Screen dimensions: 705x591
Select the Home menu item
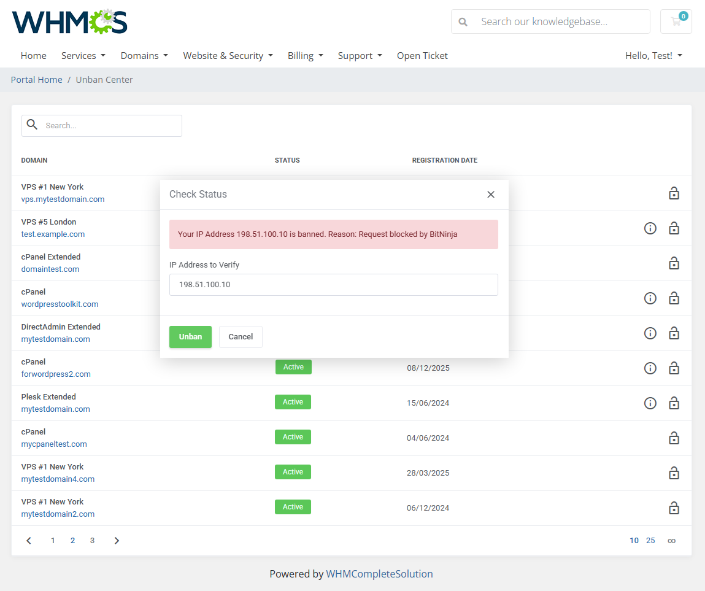[x=33, y=55]
